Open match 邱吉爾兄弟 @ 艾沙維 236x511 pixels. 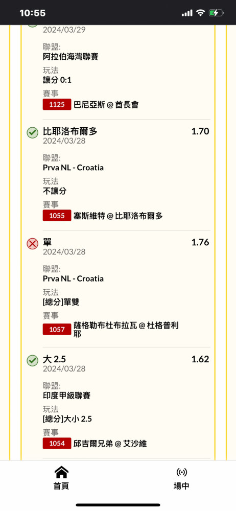tap(110, 444)
